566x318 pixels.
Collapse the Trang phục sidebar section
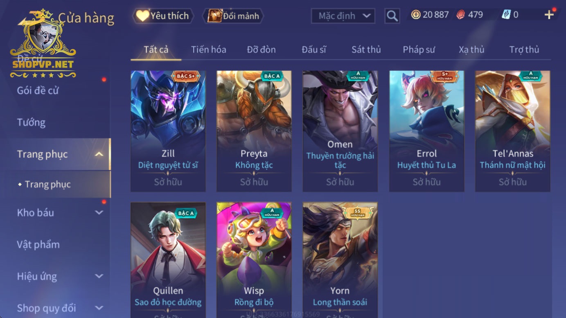(99, 154)
